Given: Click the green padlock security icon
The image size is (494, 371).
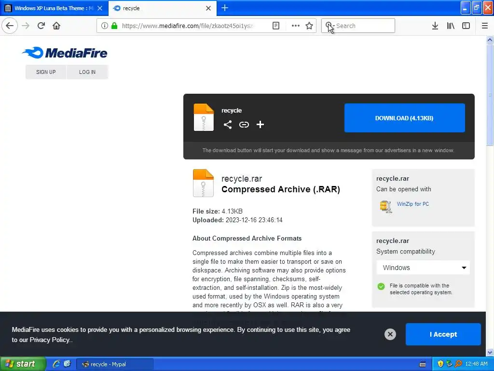Looking at the screenshot, I should [114, 26].
